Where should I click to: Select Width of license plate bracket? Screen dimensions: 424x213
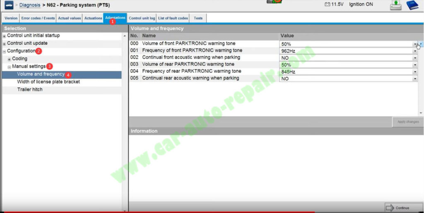(48, 82)
